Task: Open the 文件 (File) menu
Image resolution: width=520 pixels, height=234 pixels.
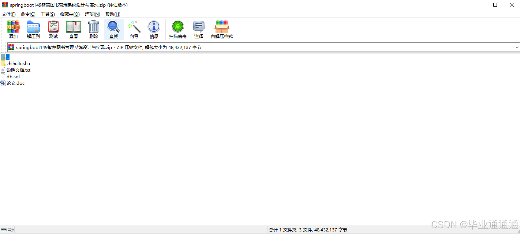Action: 8,14
